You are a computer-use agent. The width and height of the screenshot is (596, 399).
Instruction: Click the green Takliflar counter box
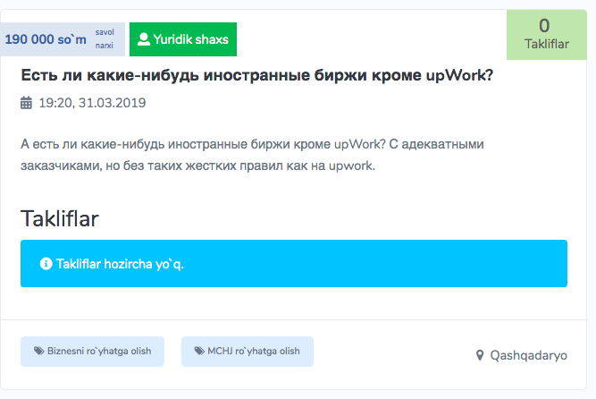[544, 35]
